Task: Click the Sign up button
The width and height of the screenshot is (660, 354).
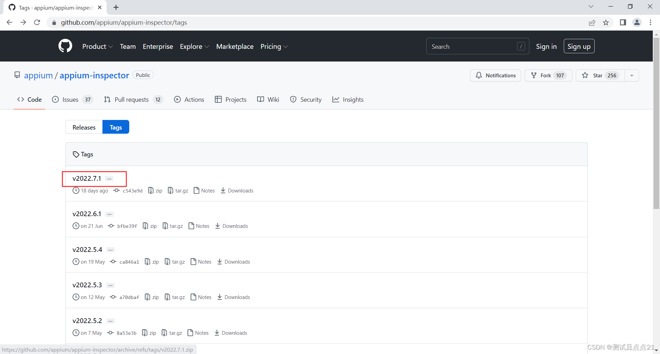Action: tap(579, 46)
